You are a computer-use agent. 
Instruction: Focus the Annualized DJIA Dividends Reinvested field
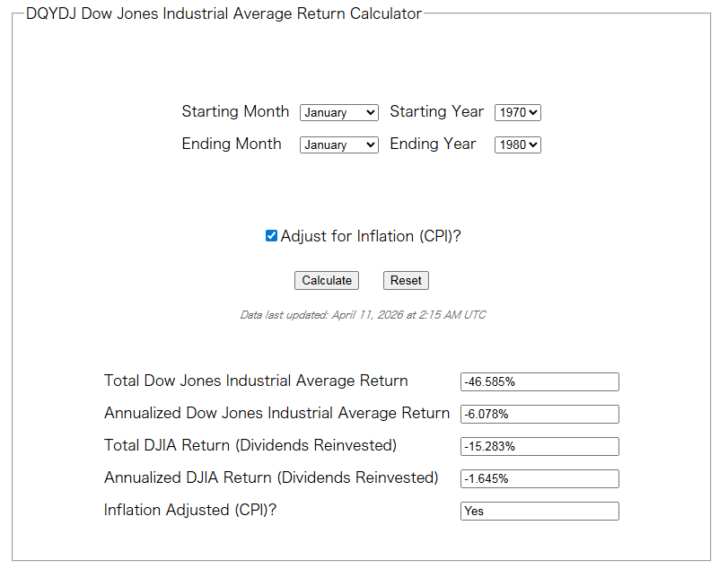[x=539, y=478]
